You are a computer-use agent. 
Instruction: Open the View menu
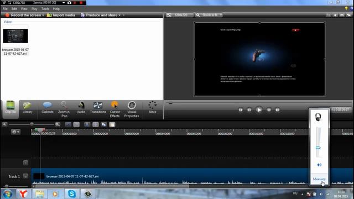pyautogui.click(x=24, y=9)
